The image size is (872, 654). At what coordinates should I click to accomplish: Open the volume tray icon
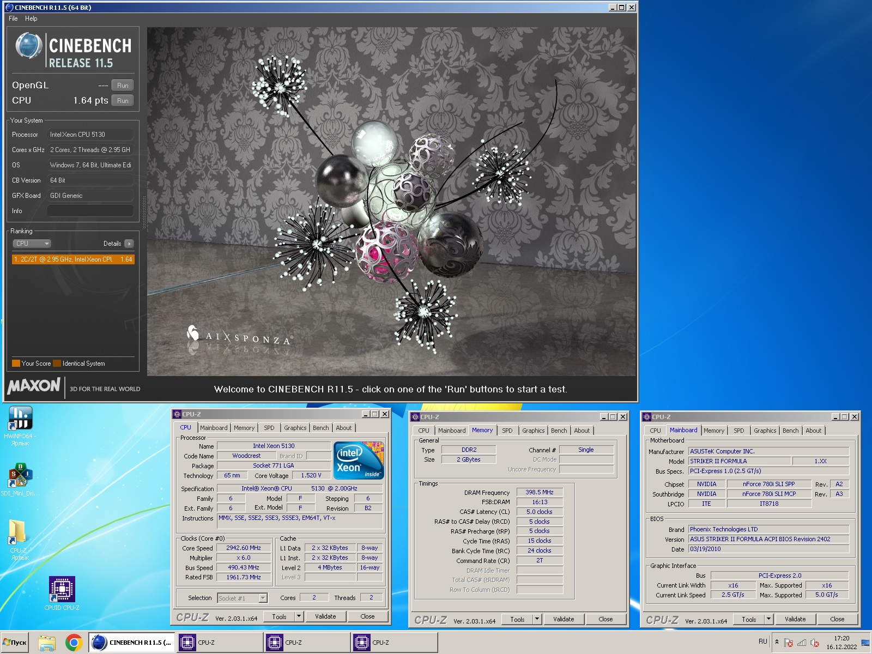pyautogui.click(x=815, y=643)
